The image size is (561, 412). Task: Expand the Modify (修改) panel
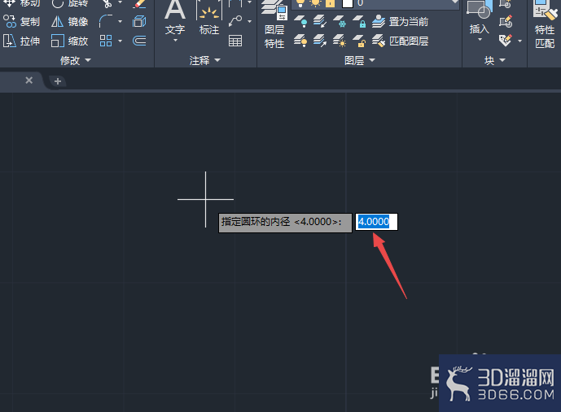click(76, 60)
